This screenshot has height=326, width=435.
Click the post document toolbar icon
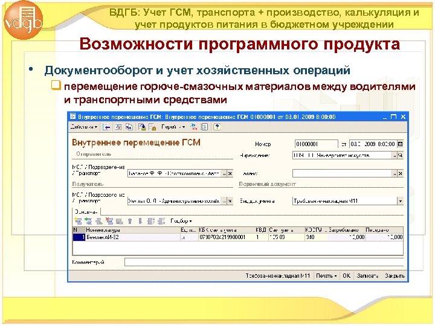pyautogui.click(x=118, y=127)
